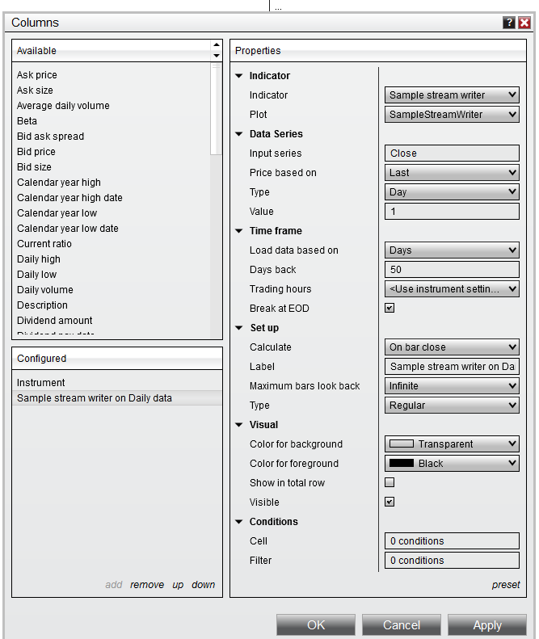
Task: Open the Trading hours dropdown
Action: coord(452,289)
